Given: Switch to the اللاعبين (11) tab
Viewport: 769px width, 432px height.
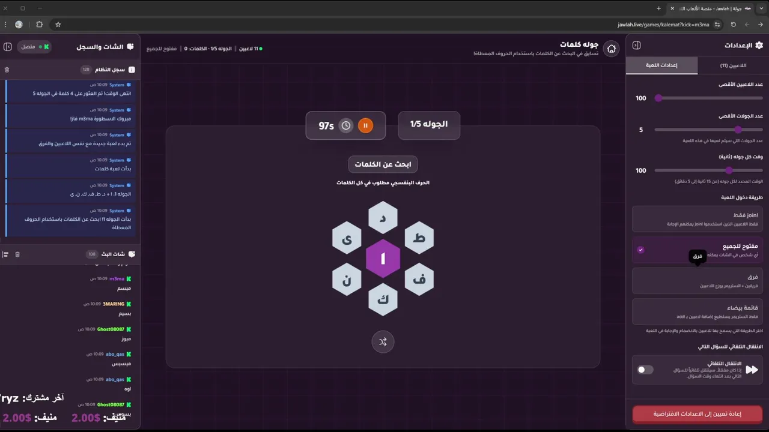Looking at the screenshot, I should coord(733,65).
